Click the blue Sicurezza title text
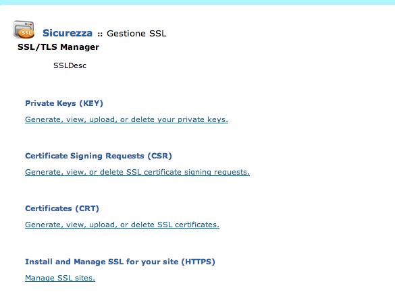Image resolution: width=395 pixels, height=294 pixels. click(68, 33)
